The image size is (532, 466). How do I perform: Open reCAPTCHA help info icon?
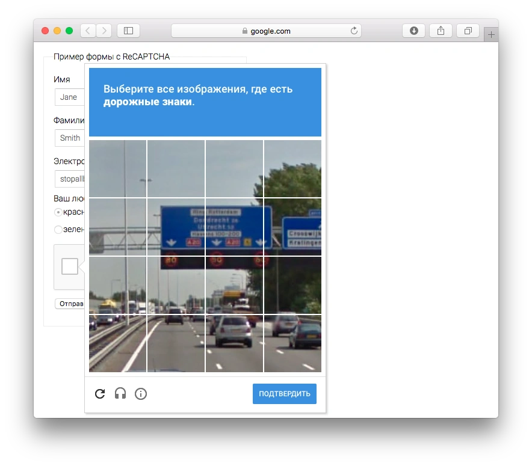(141, 394)
